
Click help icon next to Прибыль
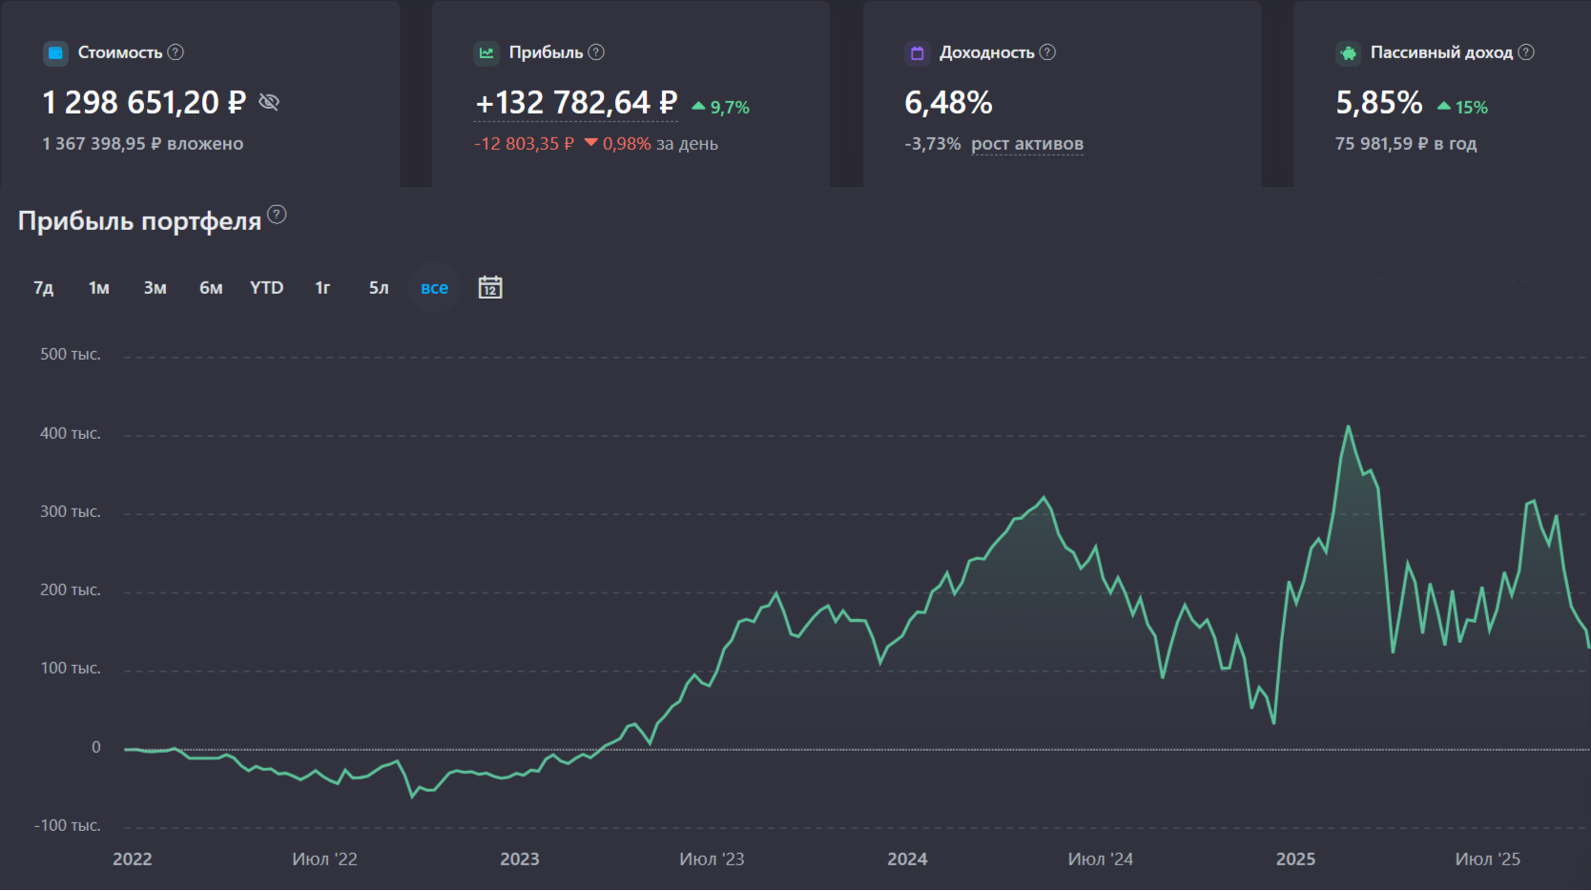pyautogui.click(x=596, y=52)
